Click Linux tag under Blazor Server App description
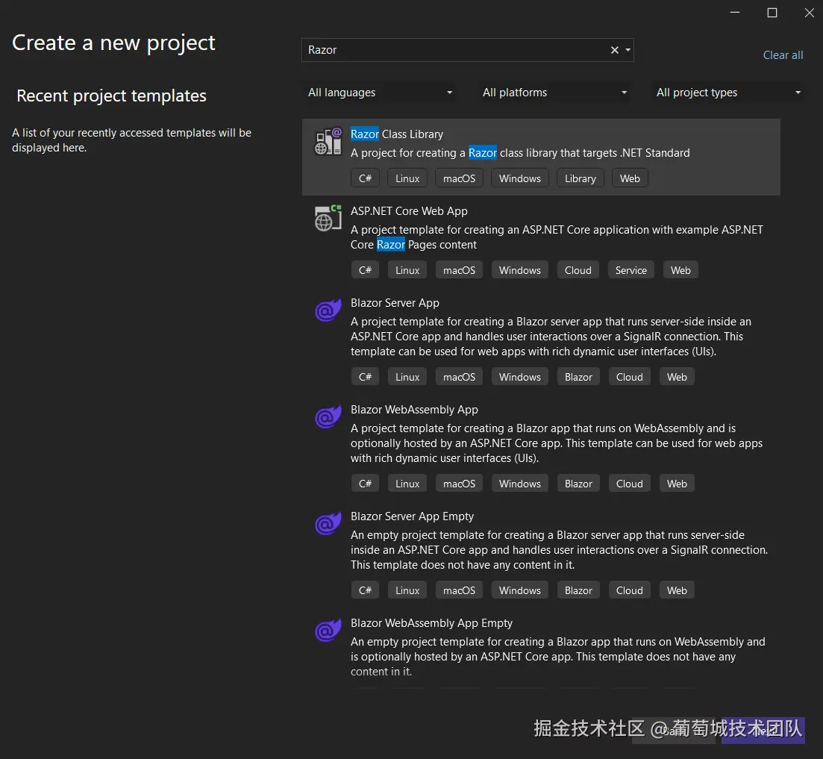Viewport: 823px width, 759px height. [407, 377]
